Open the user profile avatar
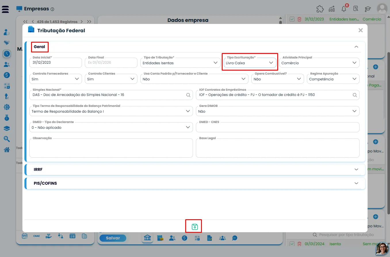Image resolution: width=390 pixels, height=257 pixels. pos(382,9)
